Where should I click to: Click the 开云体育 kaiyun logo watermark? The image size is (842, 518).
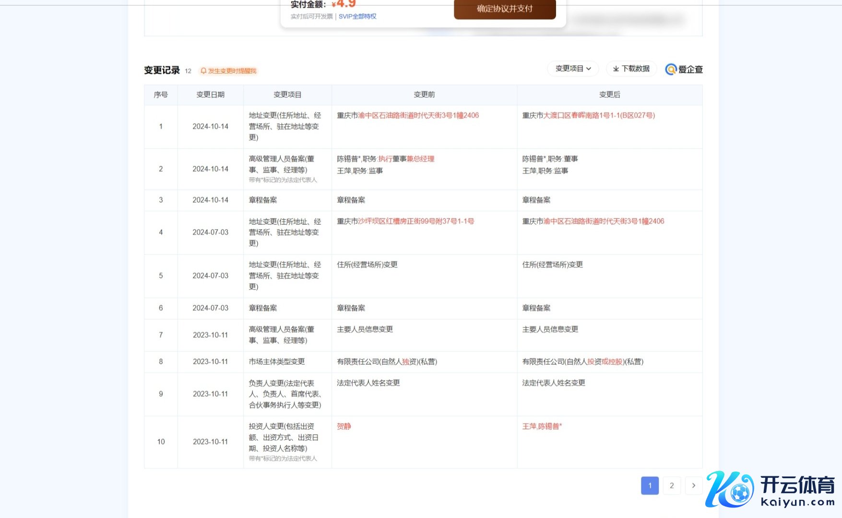coord(771,489)
